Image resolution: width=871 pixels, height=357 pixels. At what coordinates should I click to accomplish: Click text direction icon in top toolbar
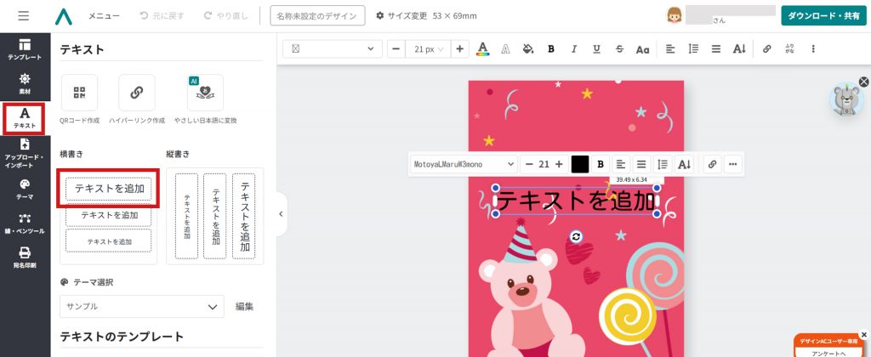pos(739,48)
